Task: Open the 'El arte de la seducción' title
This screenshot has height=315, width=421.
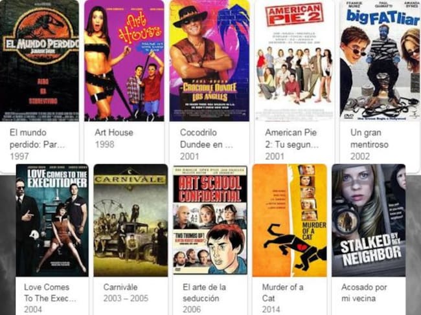Action: coord(204,292)
